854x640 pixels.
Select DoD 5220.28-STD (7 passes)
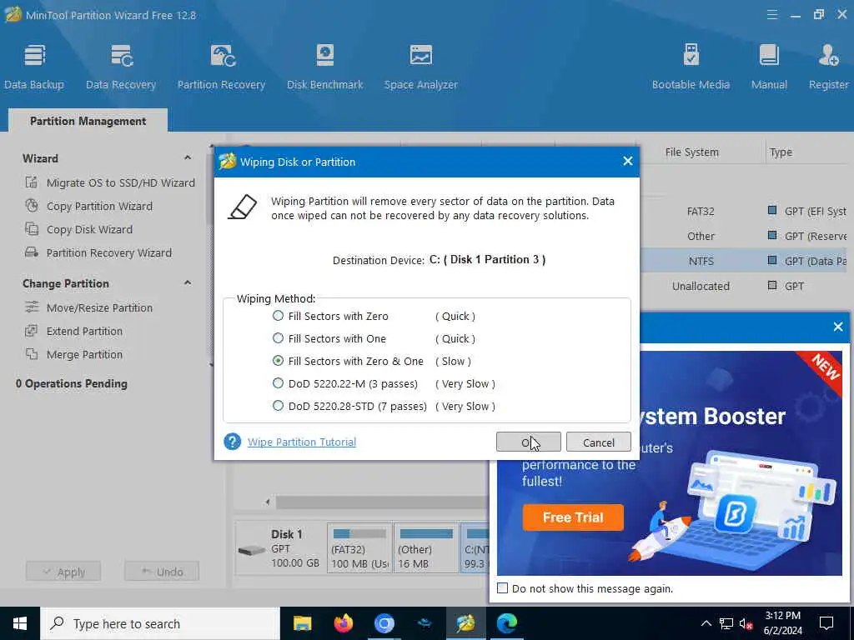point(279,406)
